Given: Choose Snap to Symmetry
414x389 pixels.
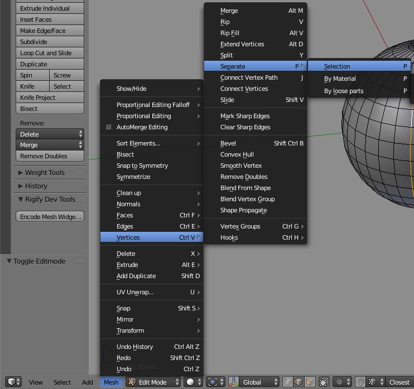Looking at the screenshot, I should click(x=152, y=166).
